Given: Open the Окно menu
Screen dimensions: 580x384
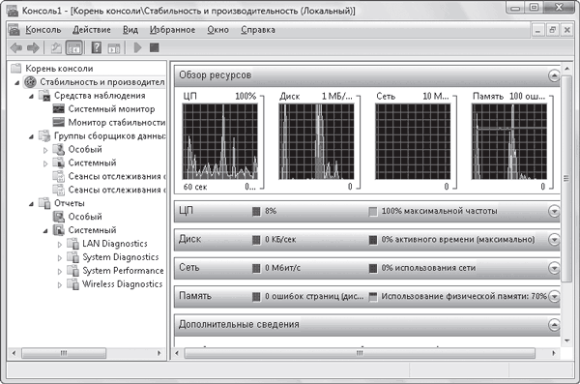Looking at the screenshot, I should (217, 30).
